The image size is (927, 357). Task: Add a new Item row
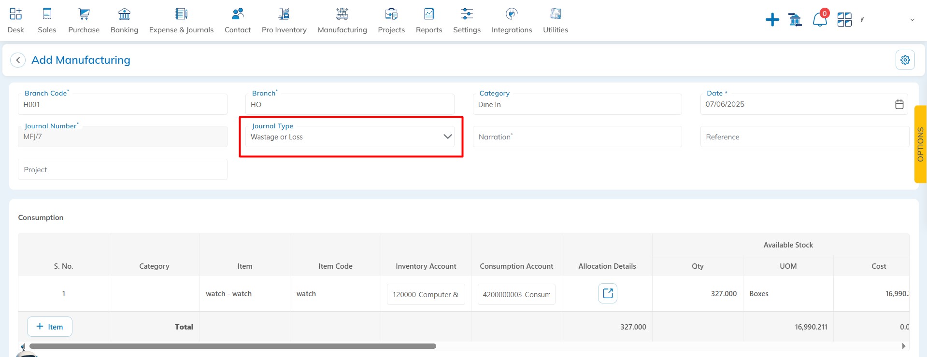[x=50, y=327]
